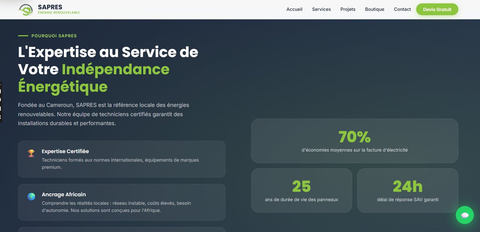This screenshot has width=480, height=232.
Task: Select the Expertise Certifiée card title
Action: (x=65, y=151)
